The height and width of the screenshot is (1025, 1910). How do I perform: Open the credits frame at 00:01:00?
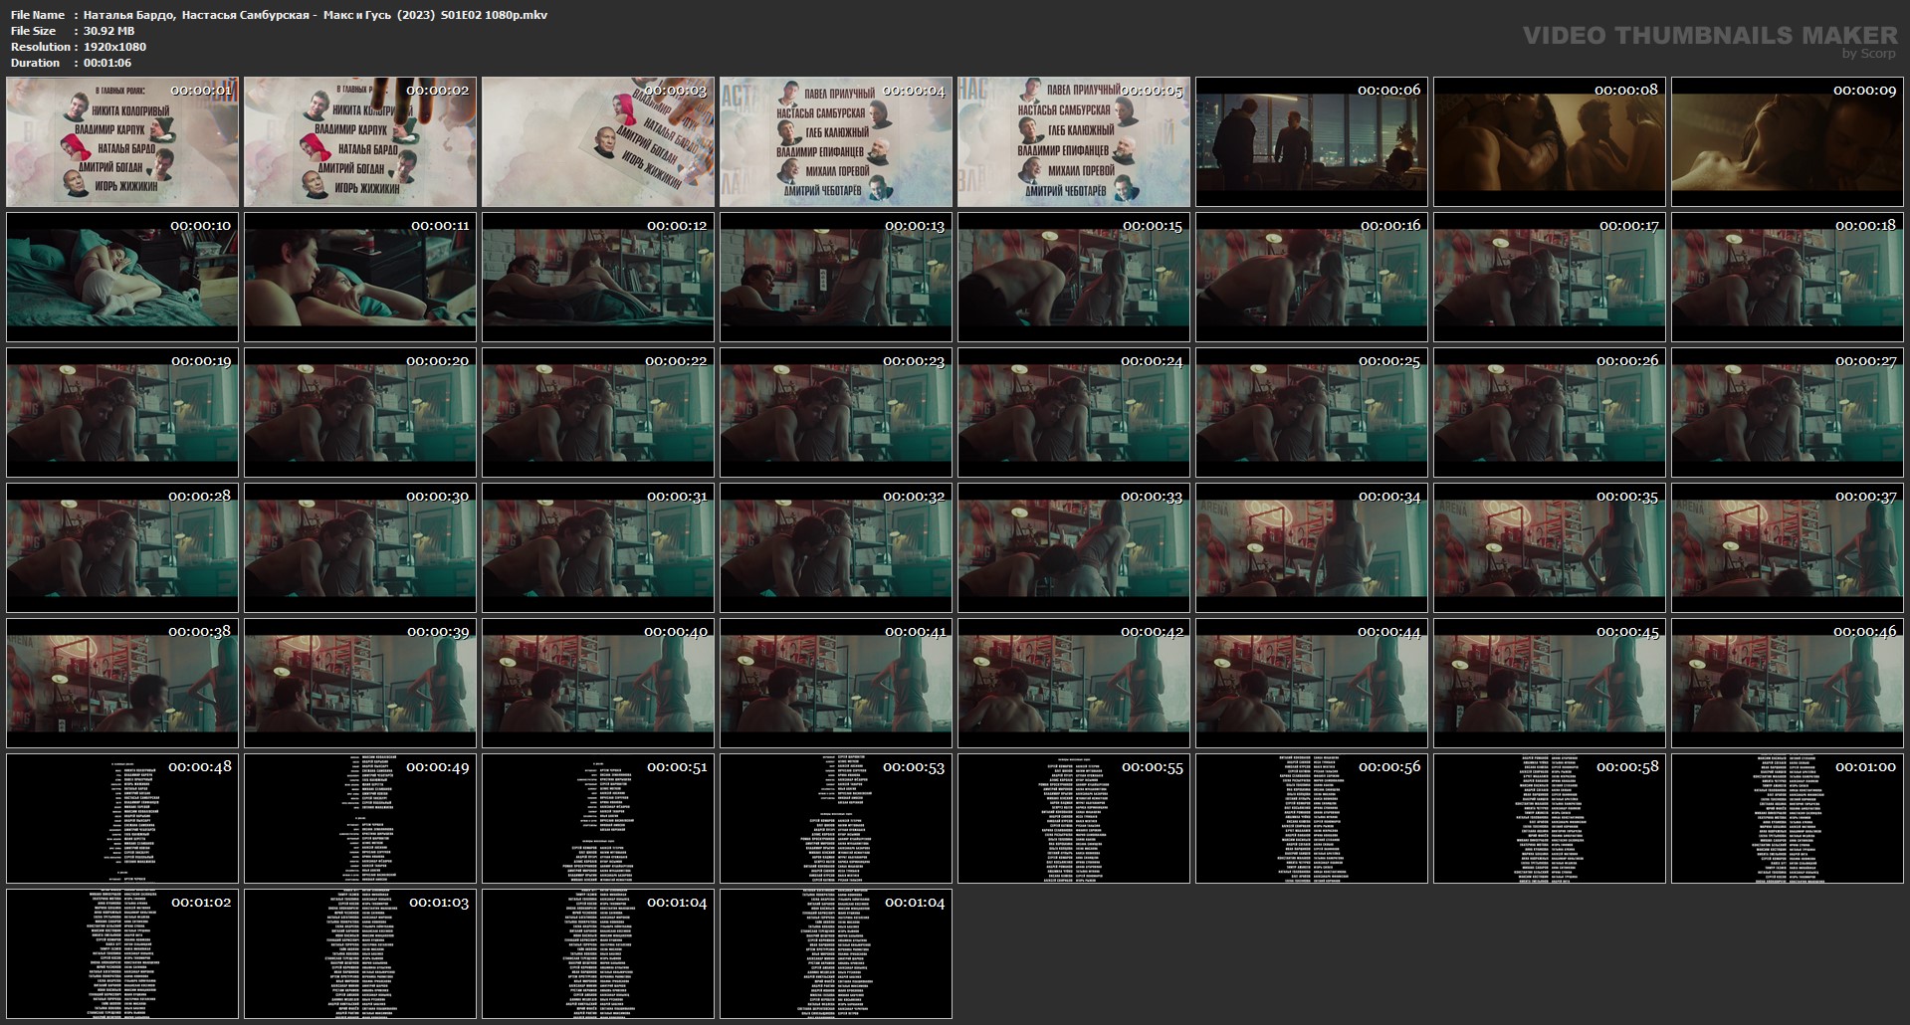tap(1788, 819)
